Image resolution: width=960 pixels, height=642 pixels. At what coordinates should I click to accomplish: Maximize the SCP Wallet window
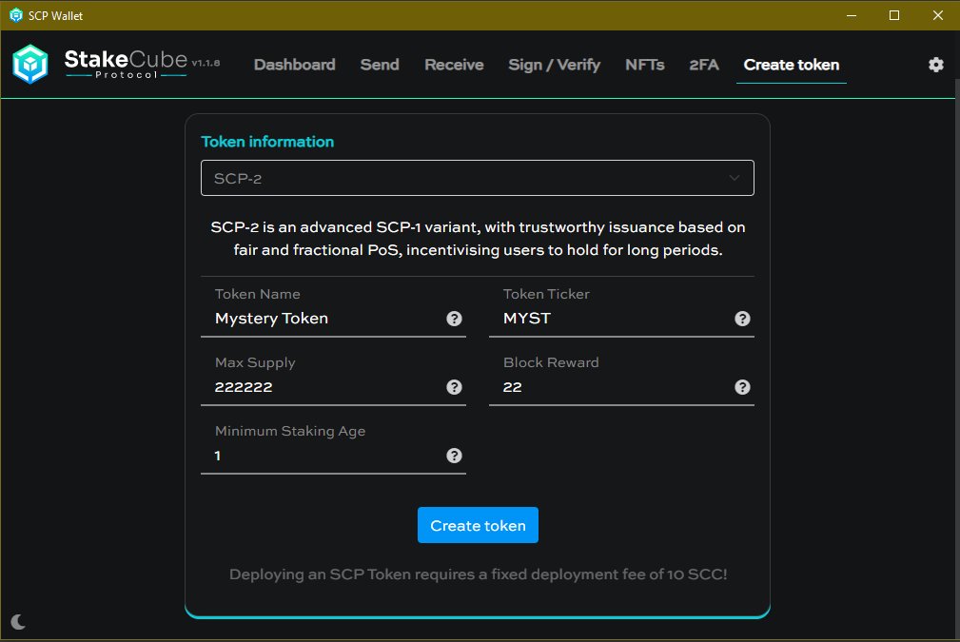pos(894,15)
